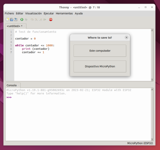
Task: Click code line 'contador = 0'
Action: [x=25, y=39]
